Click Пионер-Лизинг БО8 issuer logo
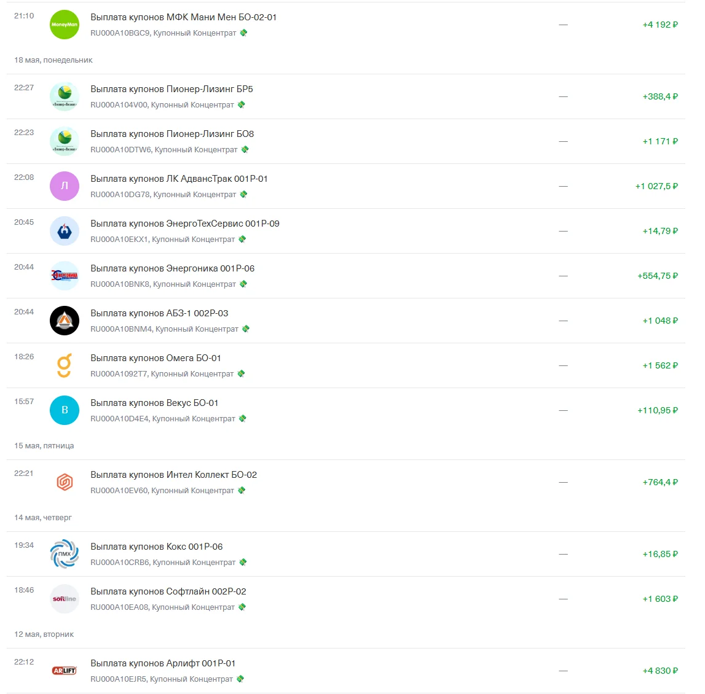The height and width of the screenshot is (694, 705). pos(65,141)
